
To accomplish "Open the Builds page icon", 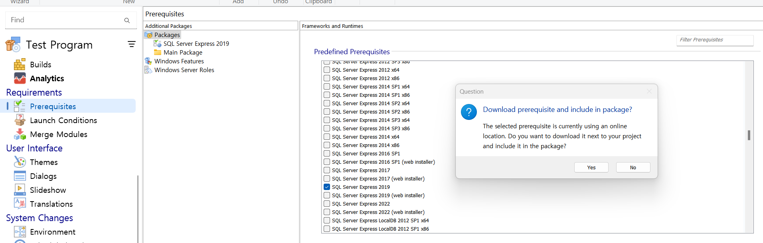I will pyautogui.click(x=20, y=65).
